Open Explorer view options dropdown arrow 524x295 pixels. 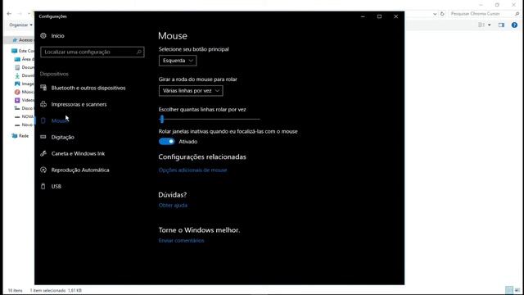pos(490,25)
